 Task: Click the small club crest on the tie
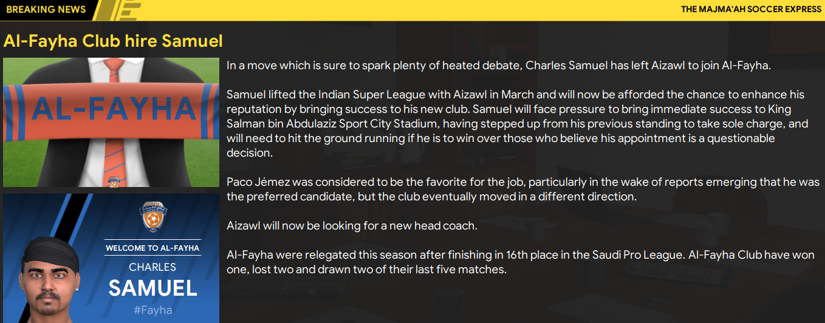pyautogui.click(x=112, y=182)
